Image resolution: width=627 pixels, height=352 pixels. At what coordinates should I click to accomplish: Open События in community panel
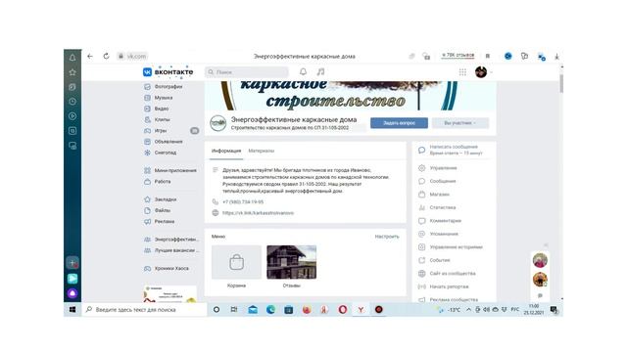click(x=434, y=260)
